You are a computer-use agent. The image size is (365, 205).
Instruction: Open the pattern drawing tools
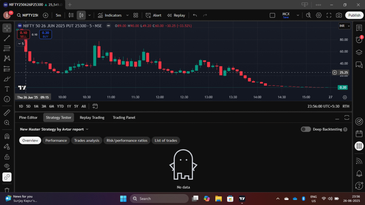[7, 58]
